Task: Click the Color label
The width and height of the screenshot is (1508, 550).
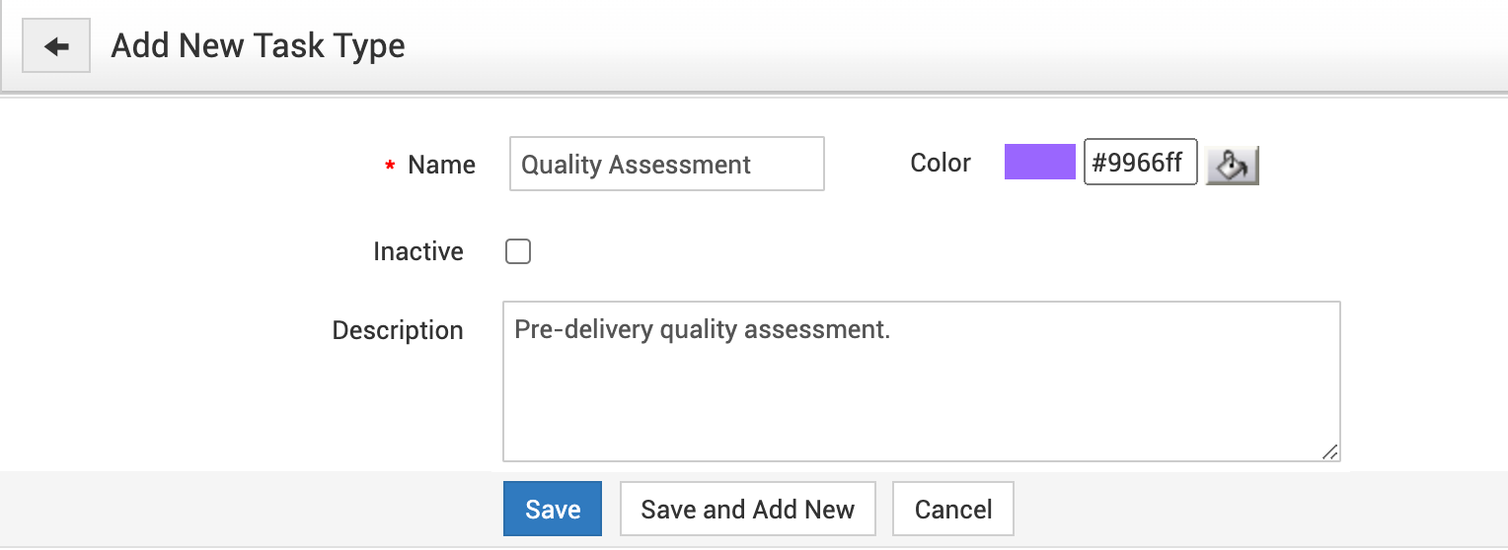Action: 940,163
